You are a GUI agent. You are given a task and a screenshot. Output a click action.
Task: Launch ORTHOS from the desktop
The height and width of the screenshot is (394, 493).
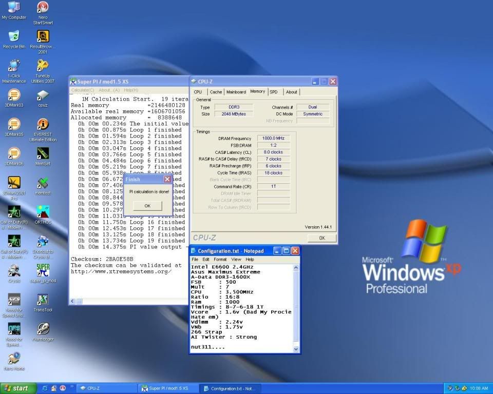click(x=43, y=212)
